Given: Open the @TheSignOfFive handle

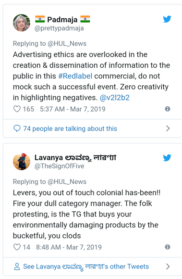Looking at the screenshot, I should pos(59,166).
